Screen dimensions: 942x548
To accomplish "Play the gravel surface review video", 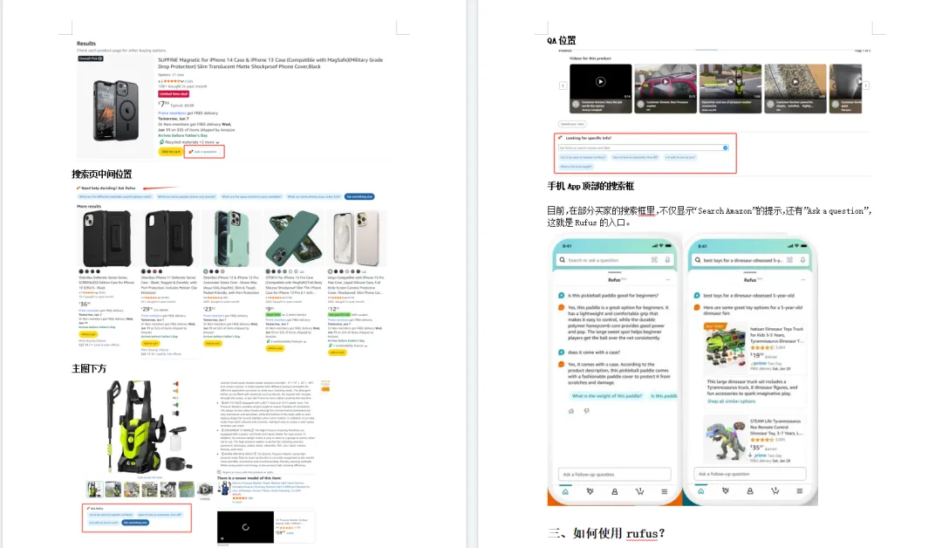I will [795, 82].
